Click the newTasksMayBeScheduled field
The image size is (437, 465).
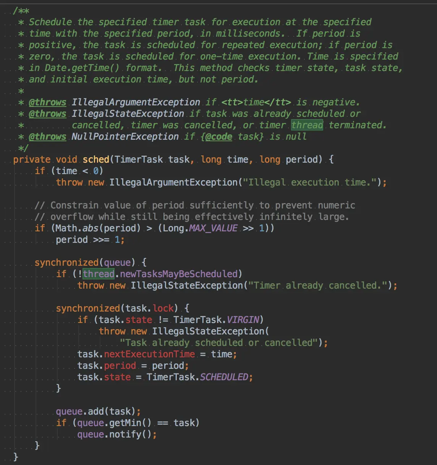click(179, 274)
